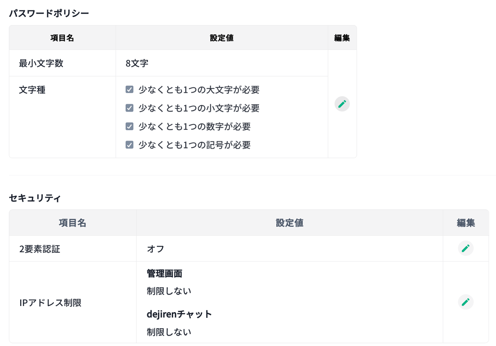Click the 2要素認証 edit pencil icon
The height and width of the screenshot is (346, 496).
pos(466,248)
